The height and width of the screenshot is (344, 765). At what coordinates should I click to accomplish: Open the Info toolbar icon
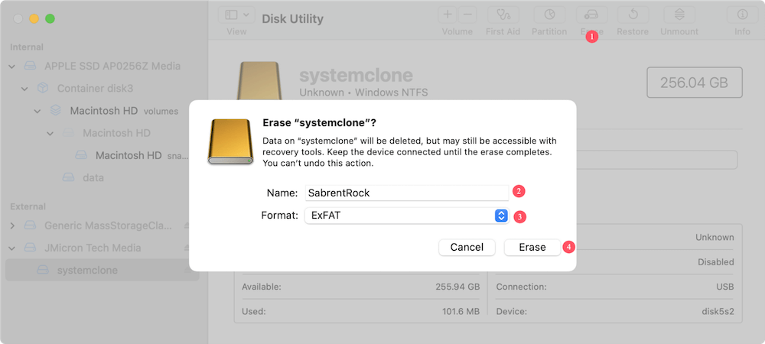tap(742, 15)
